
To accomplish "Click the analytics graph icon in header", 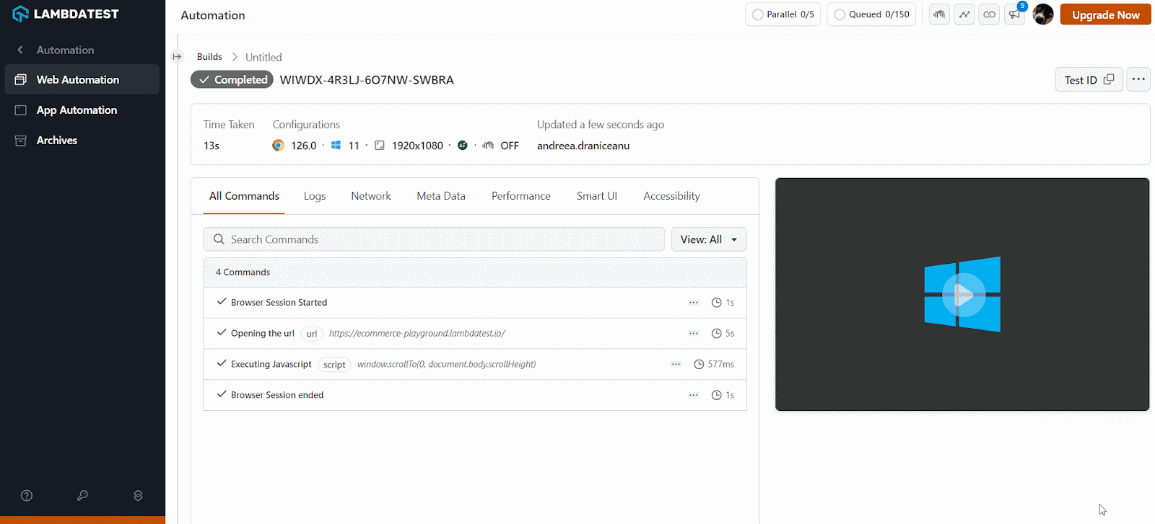I will point(964,14).
